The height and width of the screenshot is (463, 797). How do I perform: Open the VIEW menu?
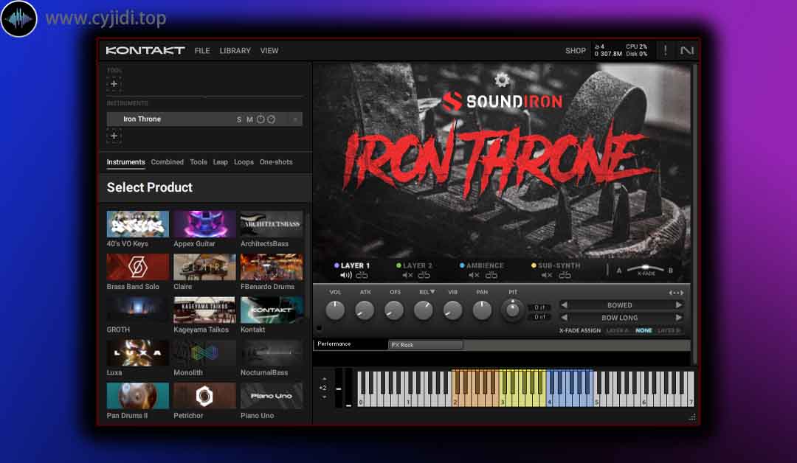click(x=269, y=51)
